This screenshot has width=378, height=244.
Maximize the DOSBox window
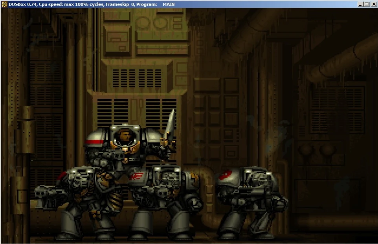tap(367, 4)
